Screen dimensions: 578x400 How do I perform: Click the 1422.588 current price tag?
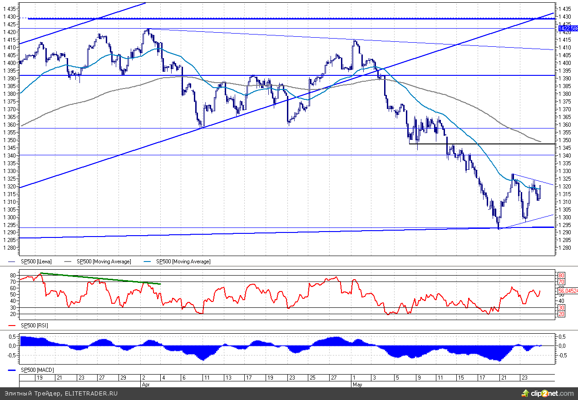pyautogui.click(x=567, y=28)
